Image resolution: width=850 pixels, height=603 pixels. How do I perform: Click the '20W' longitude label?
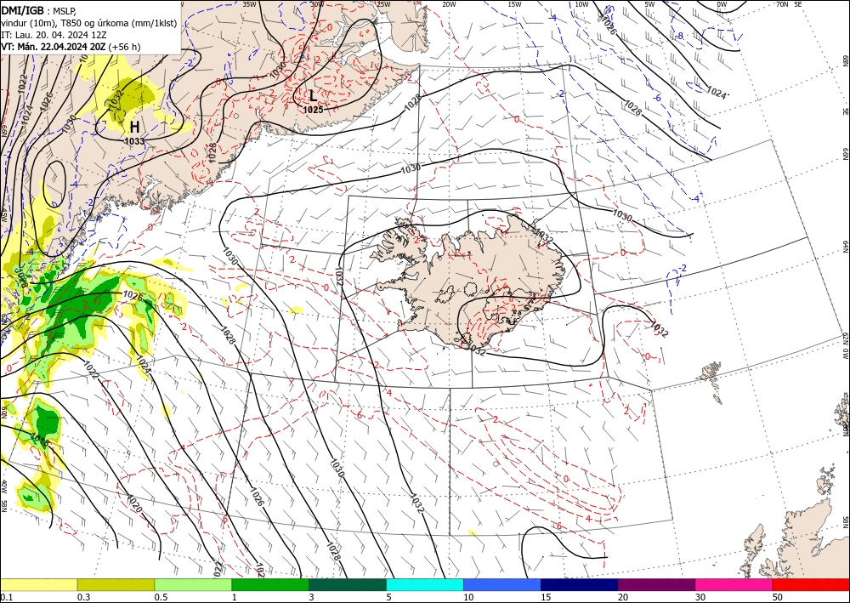pos(449,3)
